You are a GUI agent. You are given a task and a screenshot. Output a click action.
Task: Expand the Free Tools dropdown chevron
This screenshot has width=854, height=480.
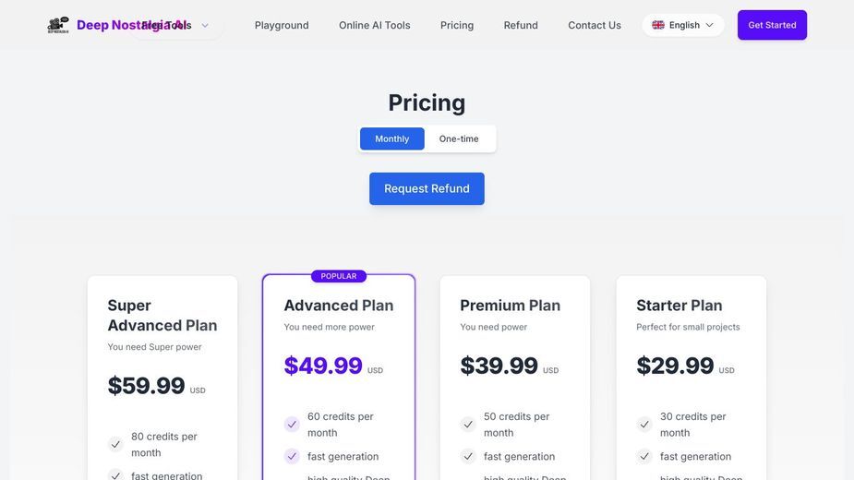coord(205,26)
